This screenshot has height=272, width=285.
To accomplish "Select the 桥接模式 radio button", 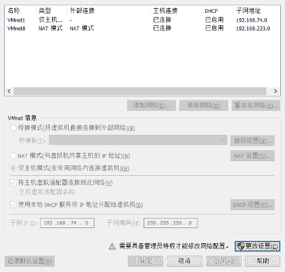I will (x=13, y=128).
